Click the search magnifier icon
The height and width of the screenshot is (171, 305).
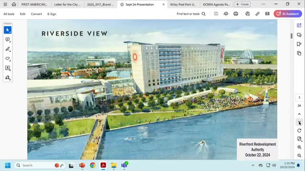click(x=203, y=14)
